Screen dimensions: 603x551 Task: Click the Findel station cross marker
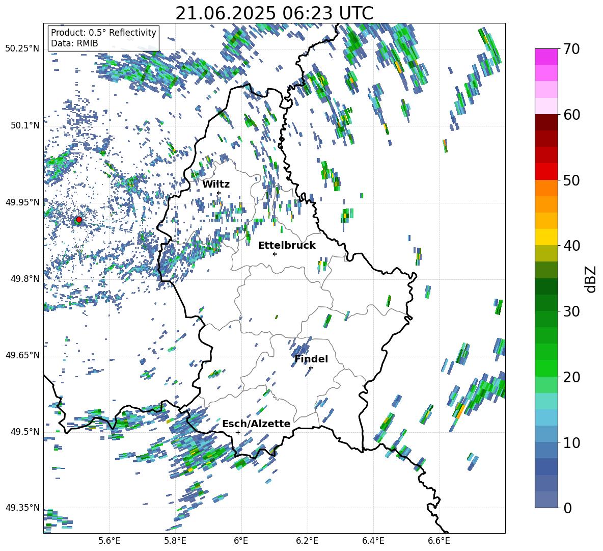click(311, 368)
